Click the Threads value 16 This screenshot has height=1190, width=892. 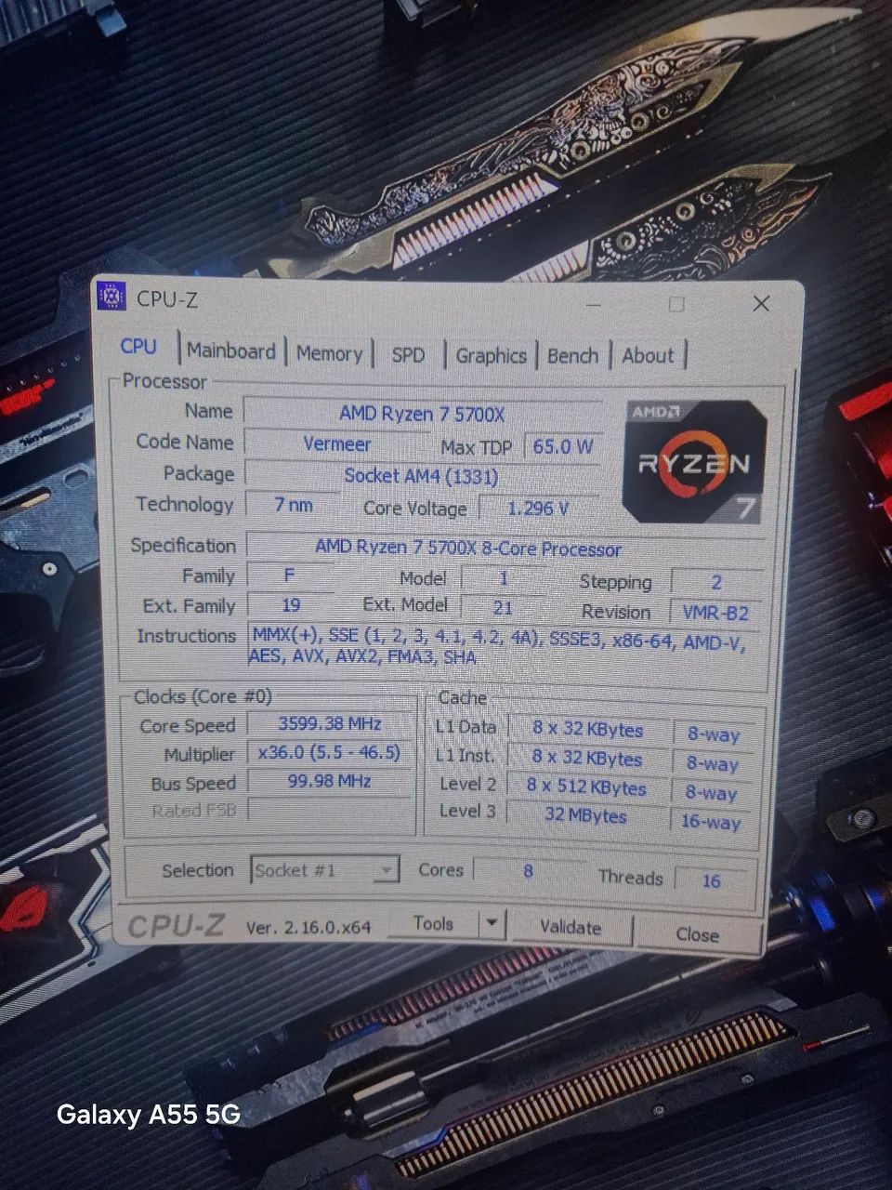tap(712, 879)
